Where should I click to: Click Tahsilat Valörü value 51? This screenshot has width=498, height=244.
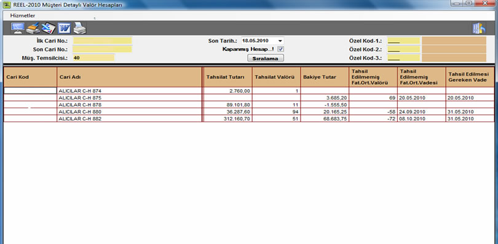(296, 119)
